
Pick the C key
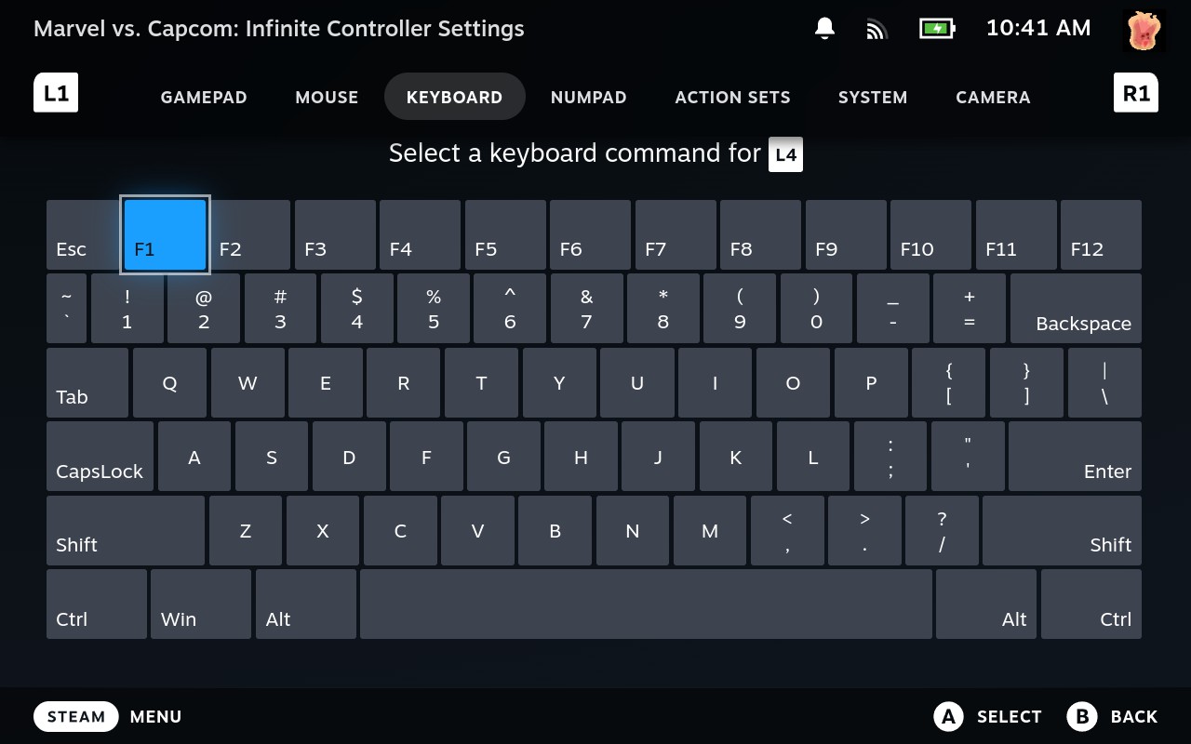400,530
